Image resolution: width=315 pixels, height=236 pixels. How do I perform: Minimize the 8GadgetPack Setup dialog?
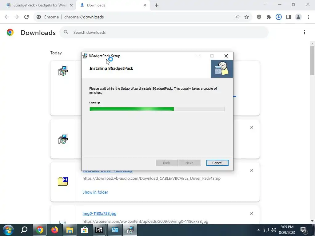198,56
